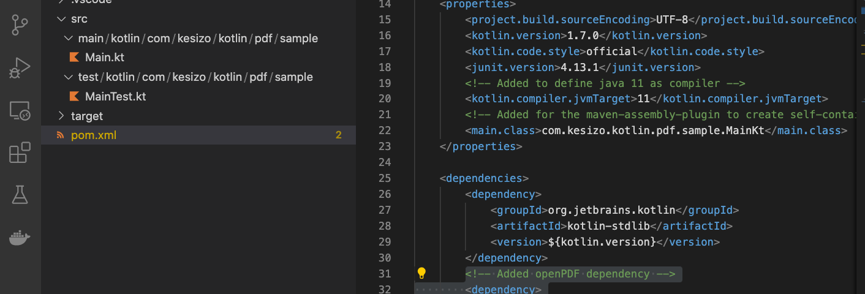Click the Kotlin file icon of Main.kt
This screenshot has height=294, width=865.
pos(74,58)
